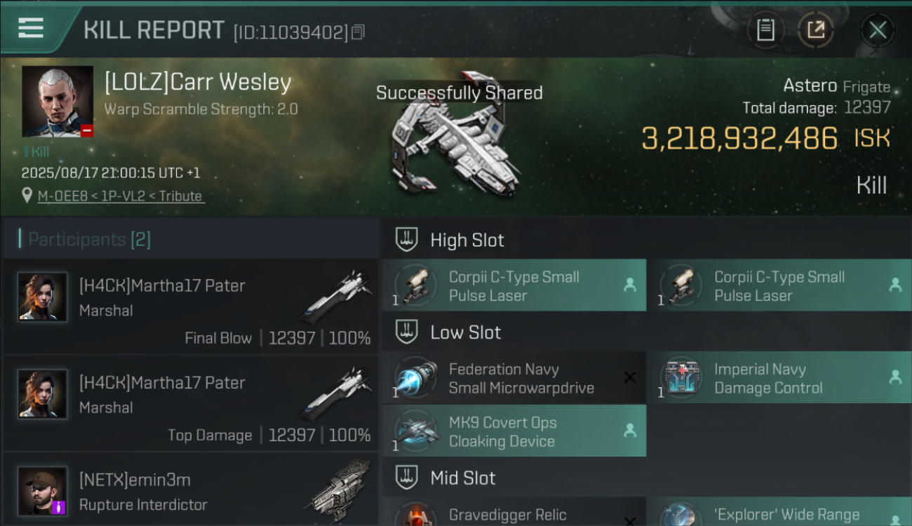Click Carr Wesley's character portrait

58,102
